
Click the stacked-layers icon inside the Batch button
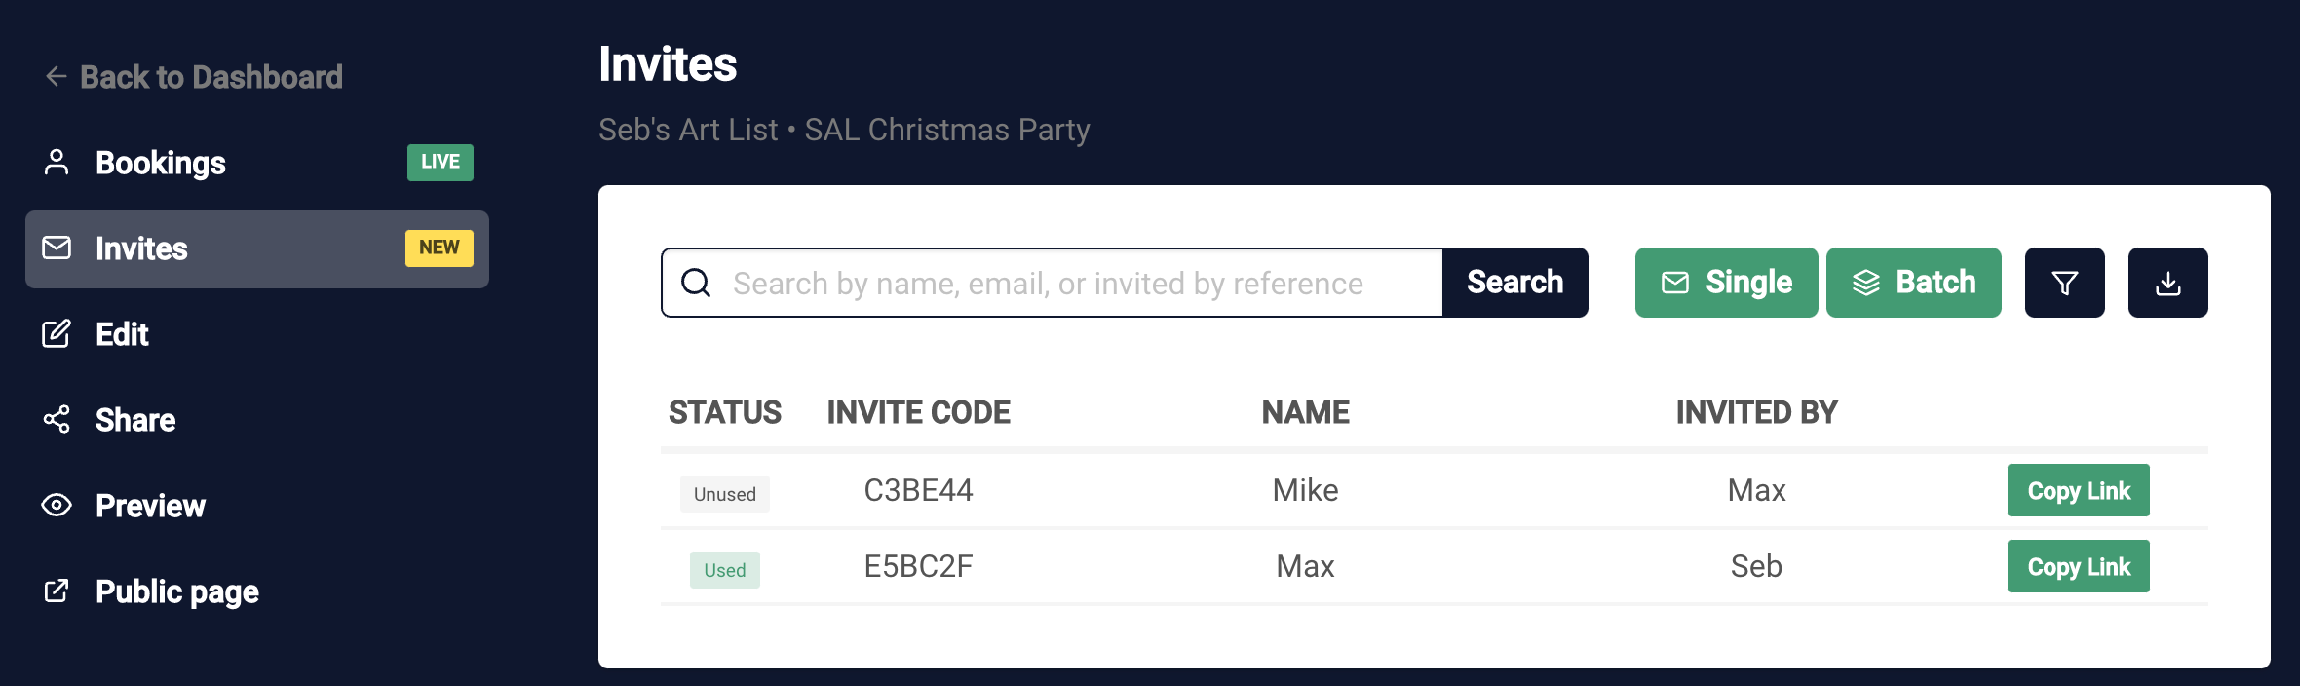1864,283
